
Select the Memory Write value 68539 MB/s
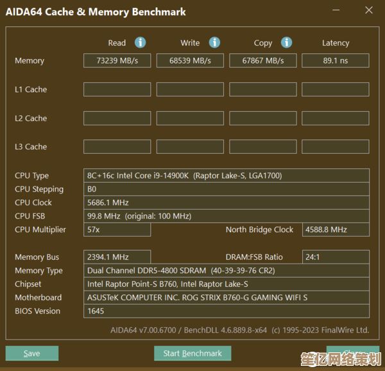[190, 60]
